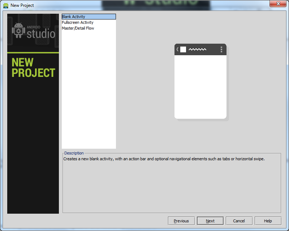Go back with the Previous button
Image resolution: width=289 pixels, height=231 pixels.
click(181, 221)
